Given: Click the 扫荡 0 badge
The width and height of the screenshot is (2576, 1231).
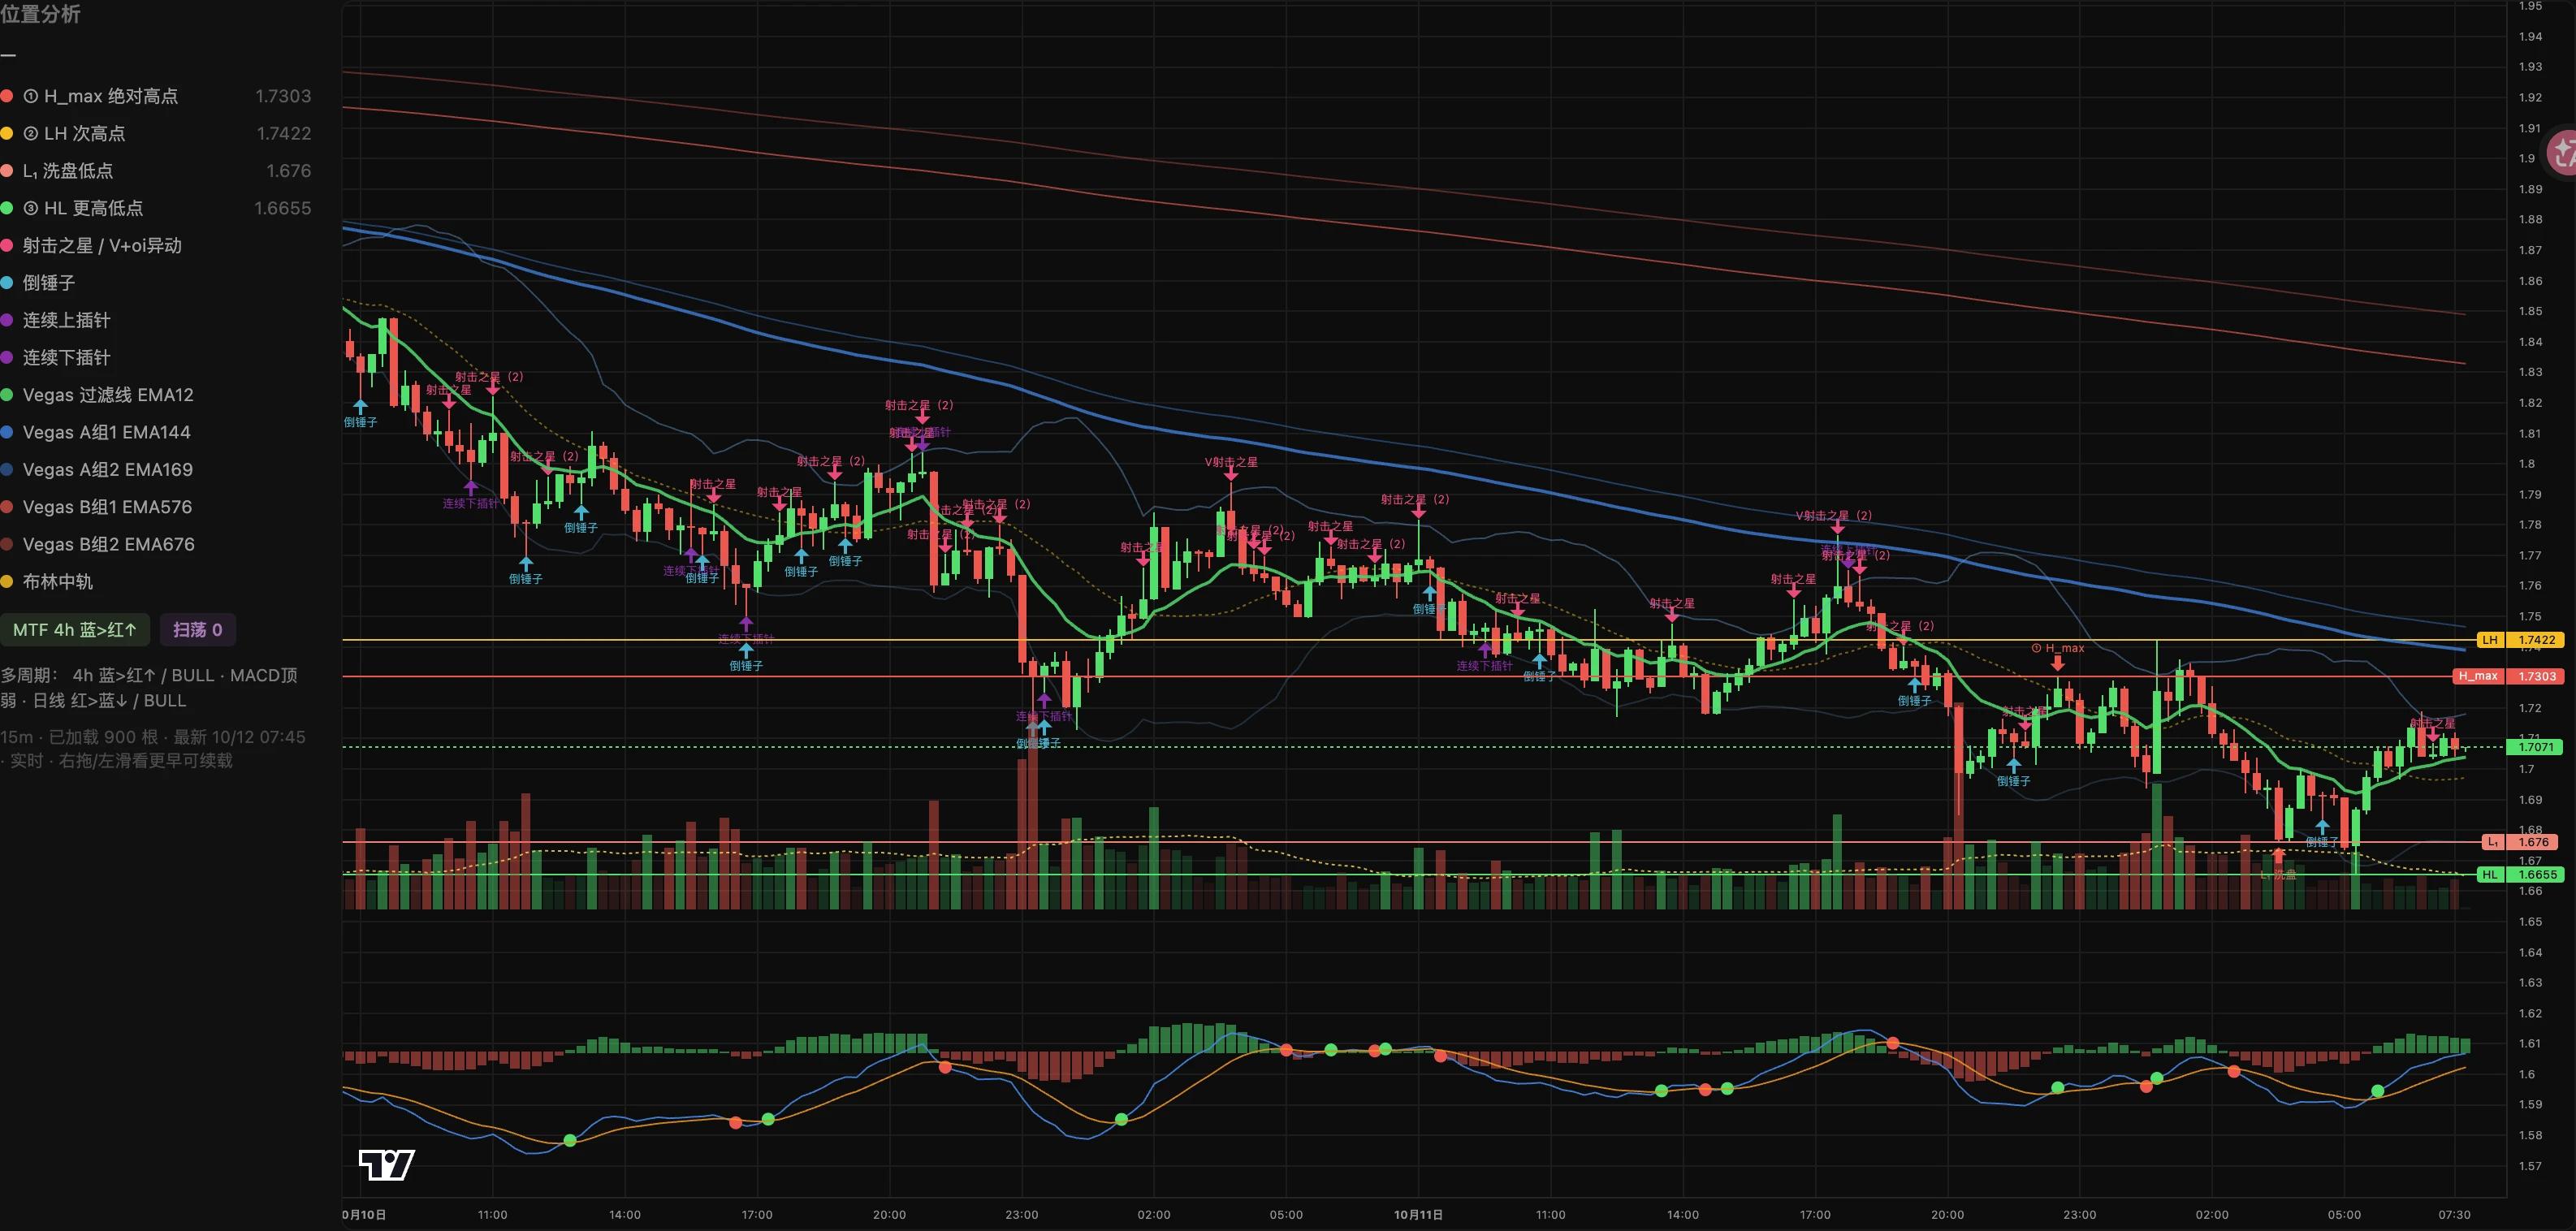Looking at the screenshot, I should pyautogui.click(x=197, y=630).
